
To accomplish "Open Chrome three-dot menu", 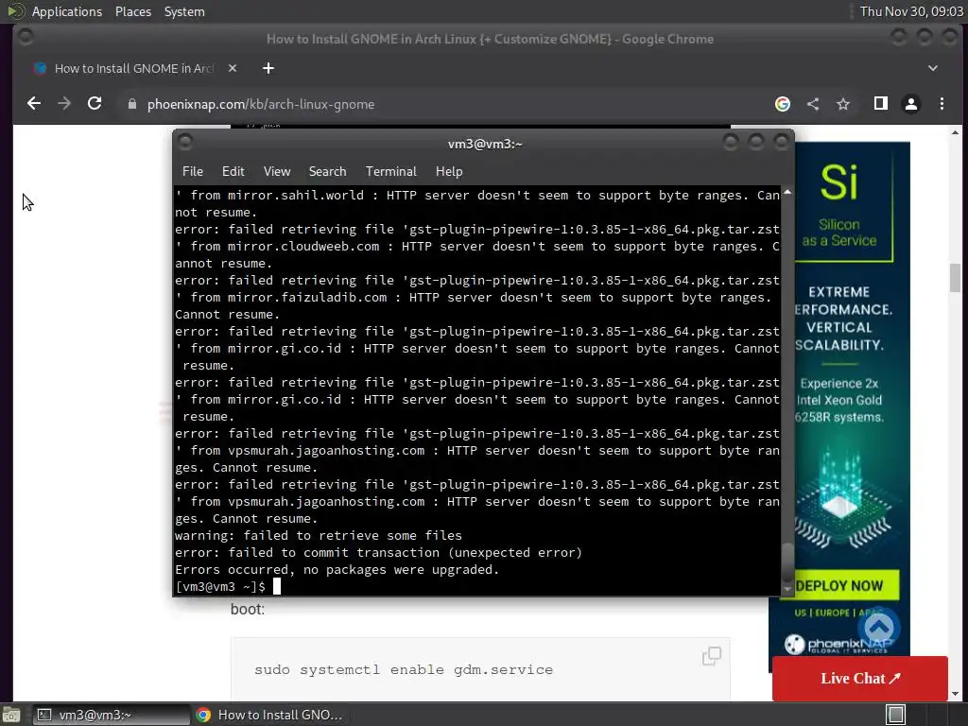I will (x=942, y=104).
